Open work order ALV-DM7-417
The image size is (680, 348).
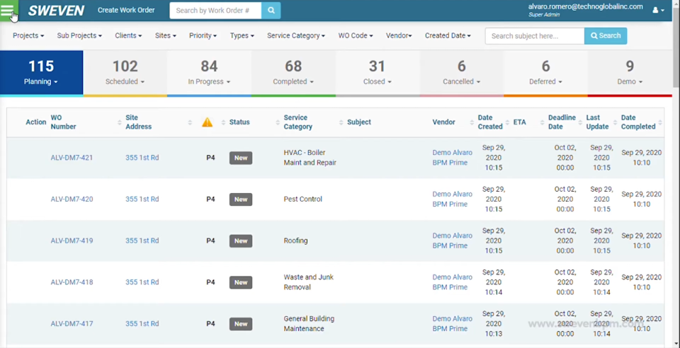72,324
